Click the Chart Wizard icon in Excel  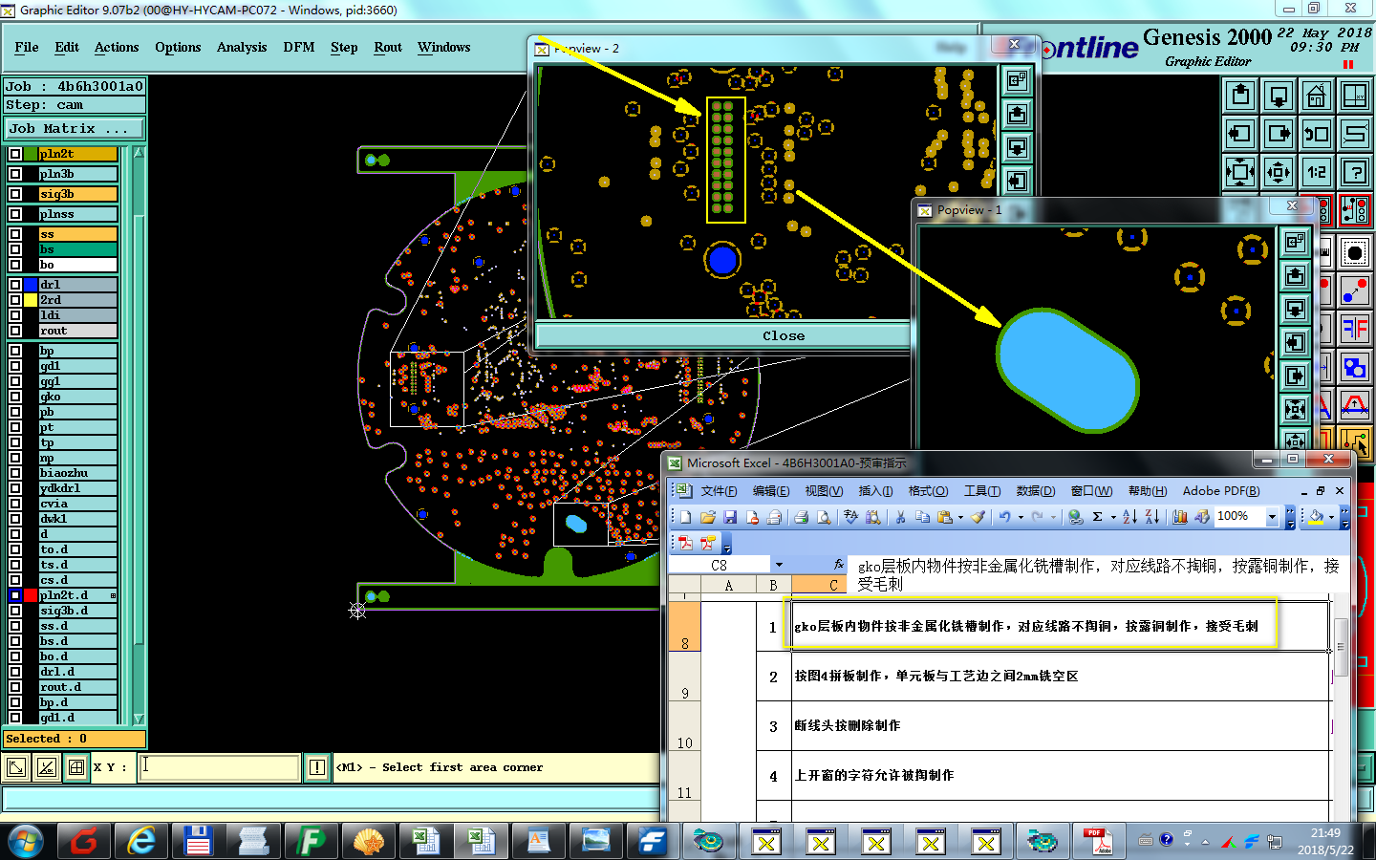point(1180,517)
